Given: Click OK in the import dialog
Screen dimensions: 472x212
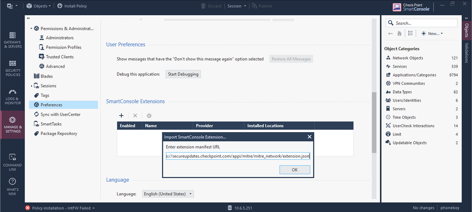Looking at the screenshot, I should [x=295, y=170].
